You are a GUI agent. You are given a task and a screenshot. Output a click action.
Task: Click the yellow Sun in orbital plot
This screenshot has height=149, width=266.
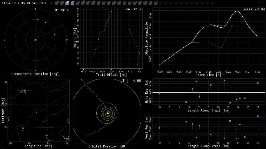pyautogui.click(x=108, y=113)
